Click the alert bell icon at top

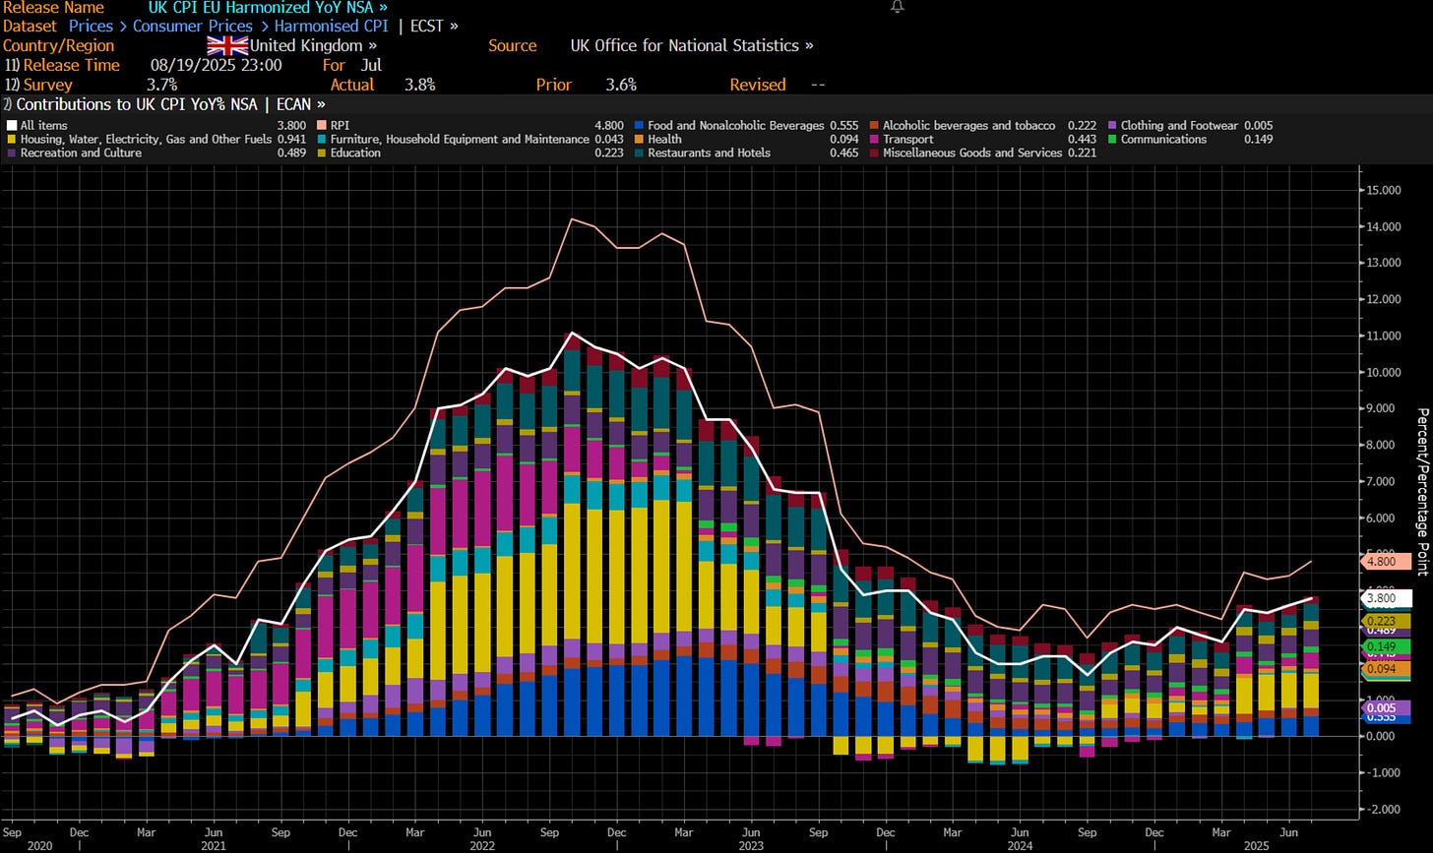tap(896, 7)
